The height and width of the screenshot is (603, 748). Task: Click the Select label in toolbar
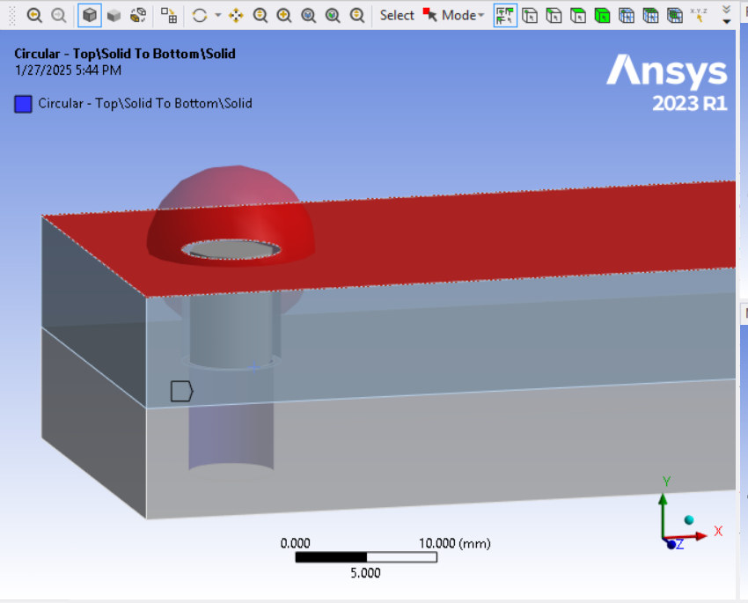coord(397,15)
